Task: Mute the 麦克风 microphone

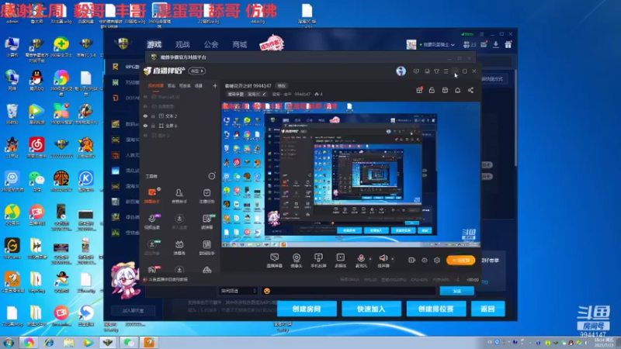Action: click(361, 261)
